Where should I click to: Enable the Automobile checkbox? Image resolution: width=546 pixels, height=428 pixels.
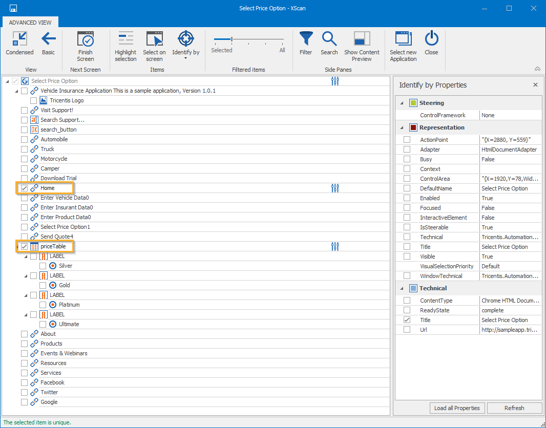click(25, 140)
